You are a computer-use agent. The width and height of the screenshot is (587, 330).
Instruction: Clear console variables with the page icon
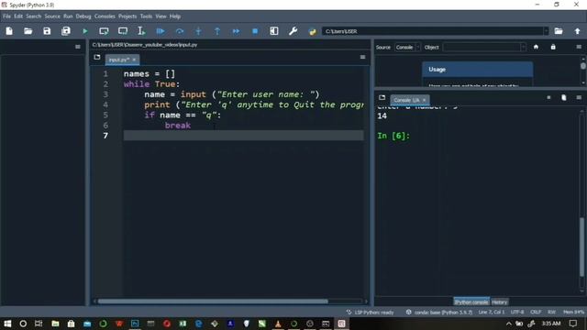(564, 98)
